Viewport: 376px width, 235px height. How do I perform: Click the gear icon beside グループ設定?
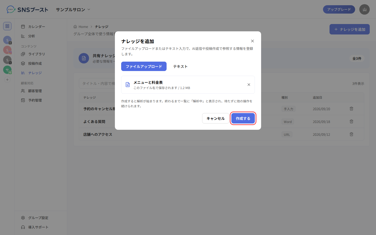coord(23,218)
